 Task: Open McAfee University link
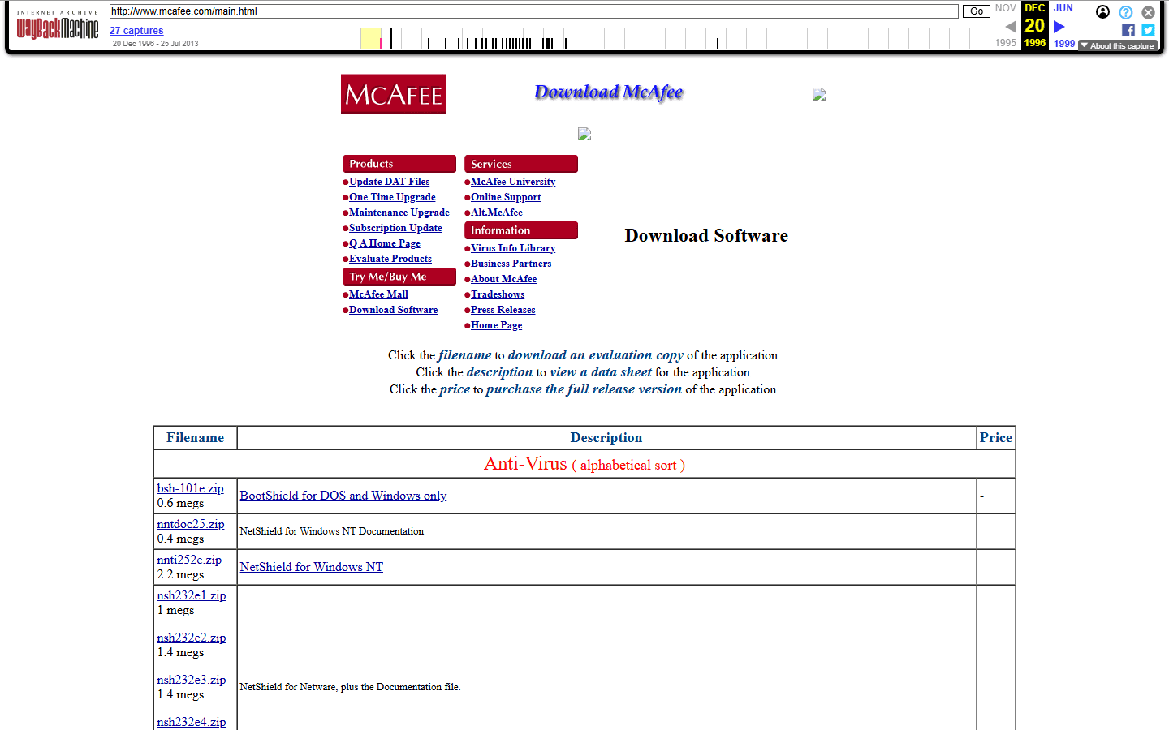tap(513, 182)
